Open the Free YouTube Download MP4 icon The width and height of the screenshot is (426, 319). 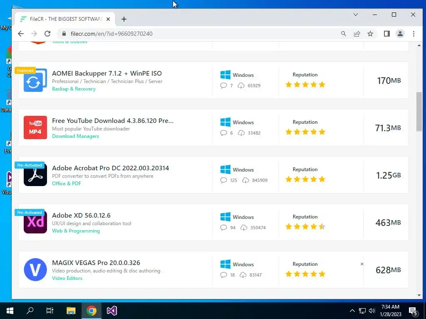coord(35,128)
